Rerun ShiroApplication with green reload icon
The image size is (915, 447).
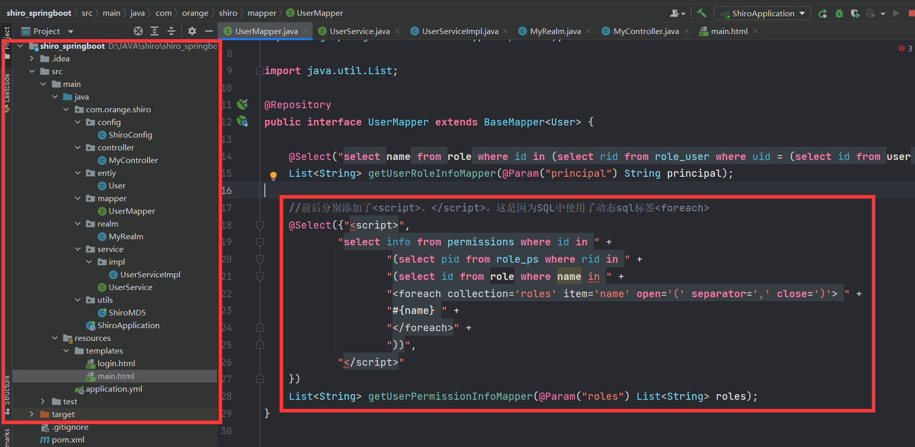[x=822, y=14]
